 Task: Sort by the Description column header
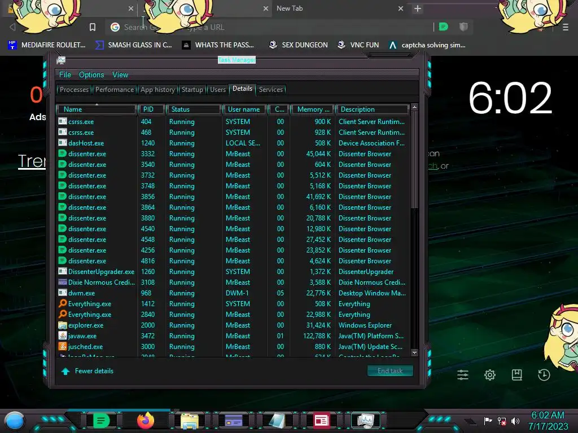tap(373, 109)
